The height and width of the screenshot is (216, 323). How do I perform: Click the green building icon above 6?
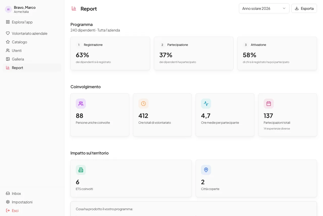(x=81, y=170)
